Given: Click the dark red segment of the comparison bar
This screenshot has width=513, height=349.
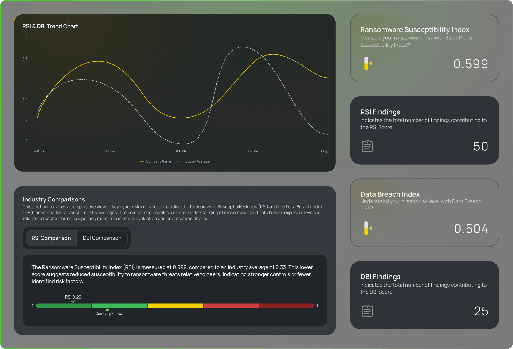Looking at the screenshot, I should pos(287,306).
